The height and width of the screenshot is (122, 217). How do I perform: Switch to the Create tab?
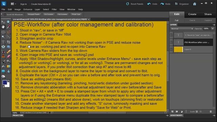192,14
